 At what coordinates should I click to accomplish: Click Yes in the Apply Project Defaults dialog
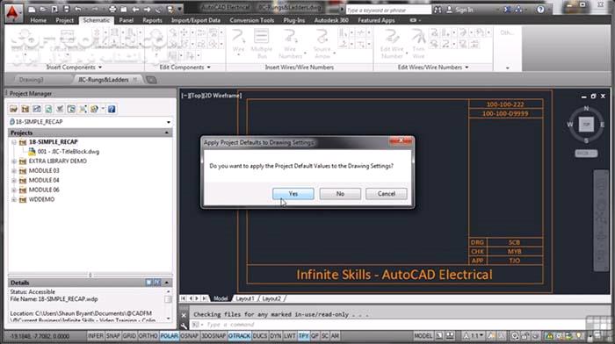tap(293, 194)
